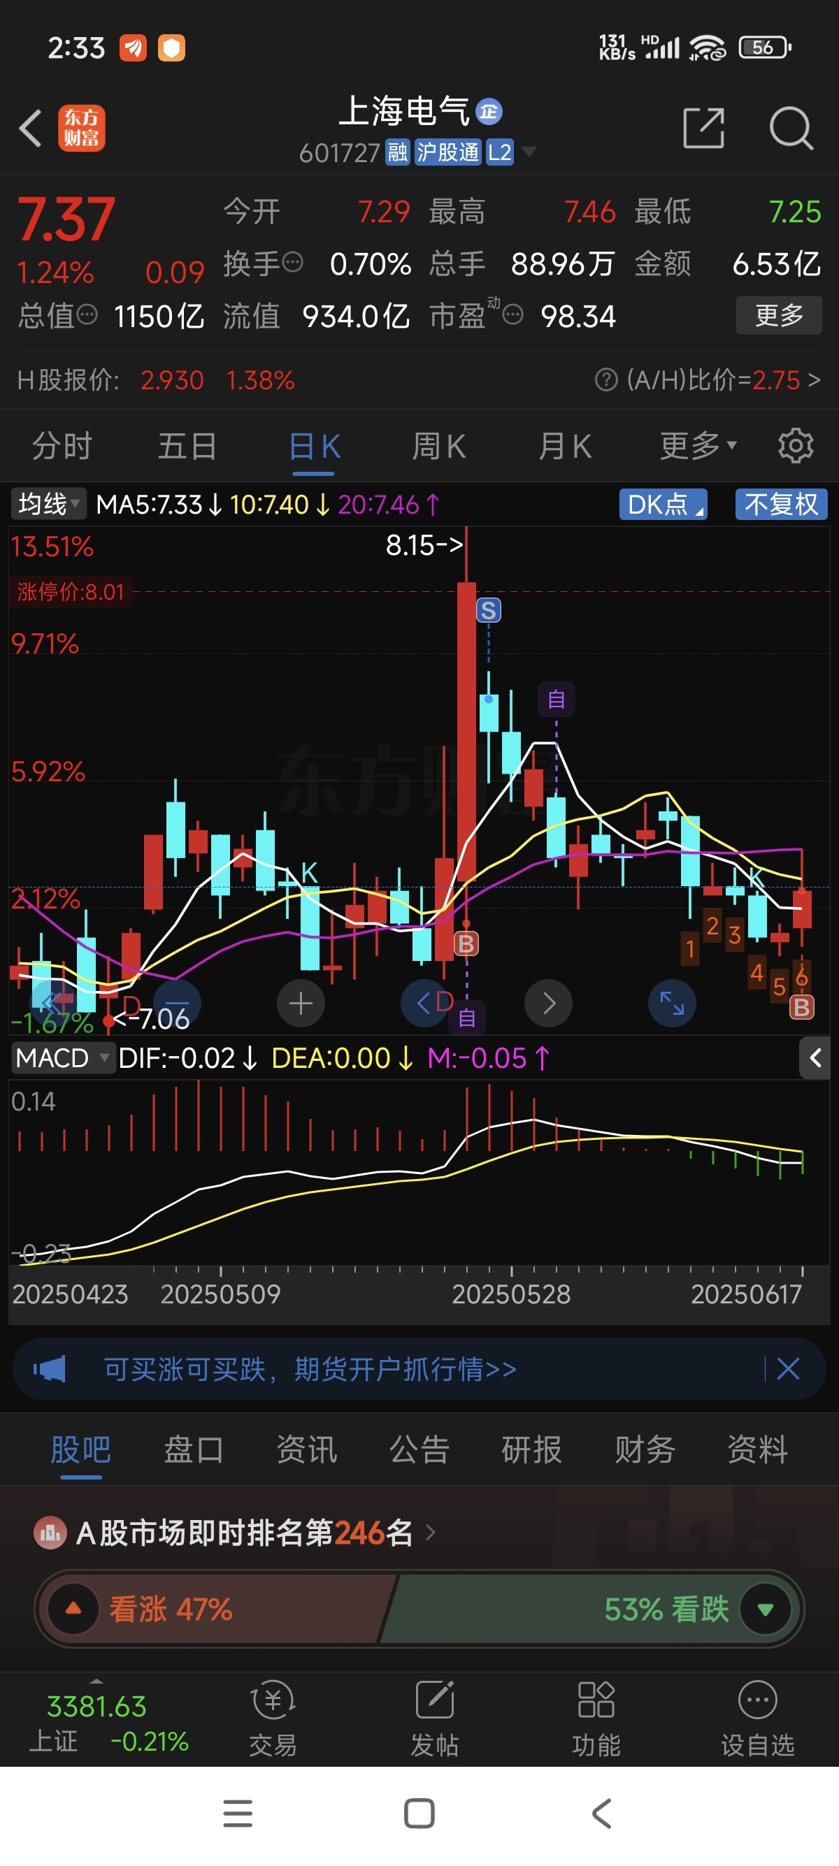Switch to the 公告 tab
This screenshot has width=839, height=1866.
coord(419,1449)
